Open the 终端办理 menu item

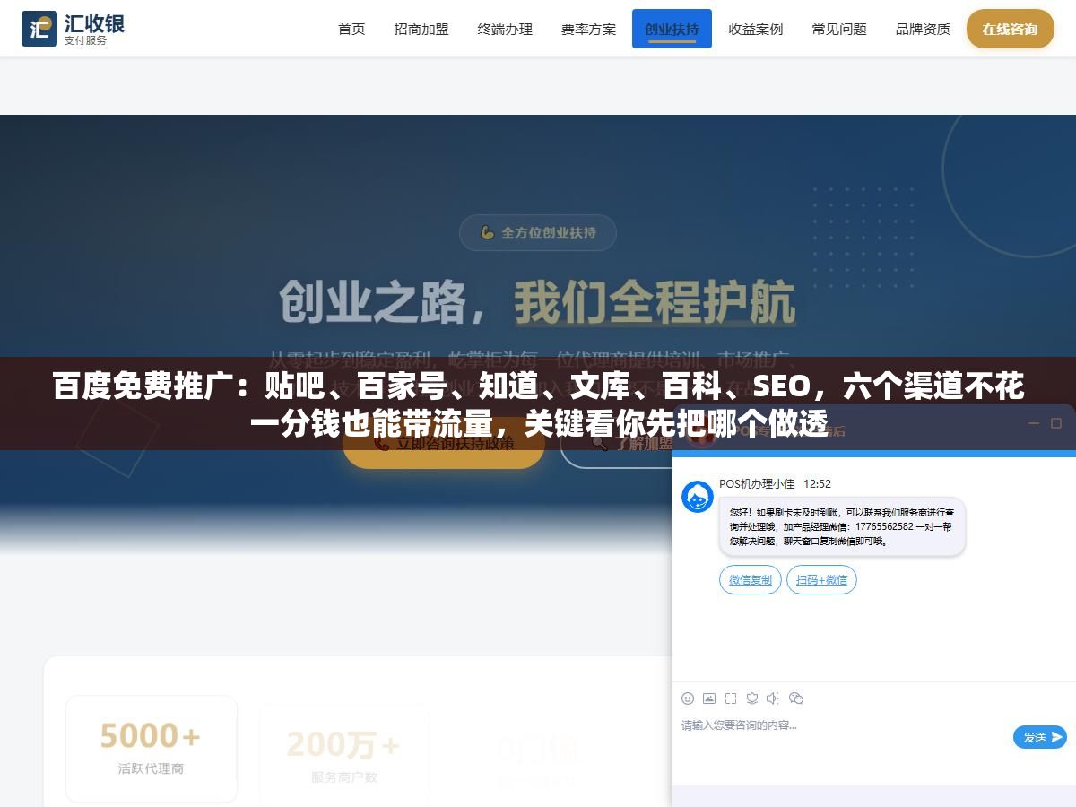click(505, 29)
